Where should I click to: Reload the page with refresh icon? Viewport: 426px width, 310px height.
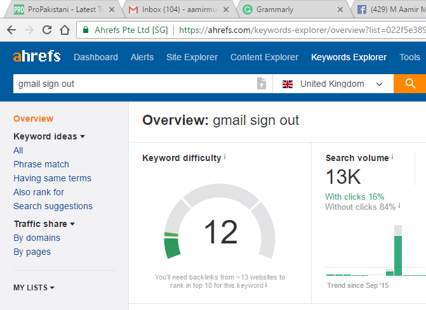(x=47, y=30)
